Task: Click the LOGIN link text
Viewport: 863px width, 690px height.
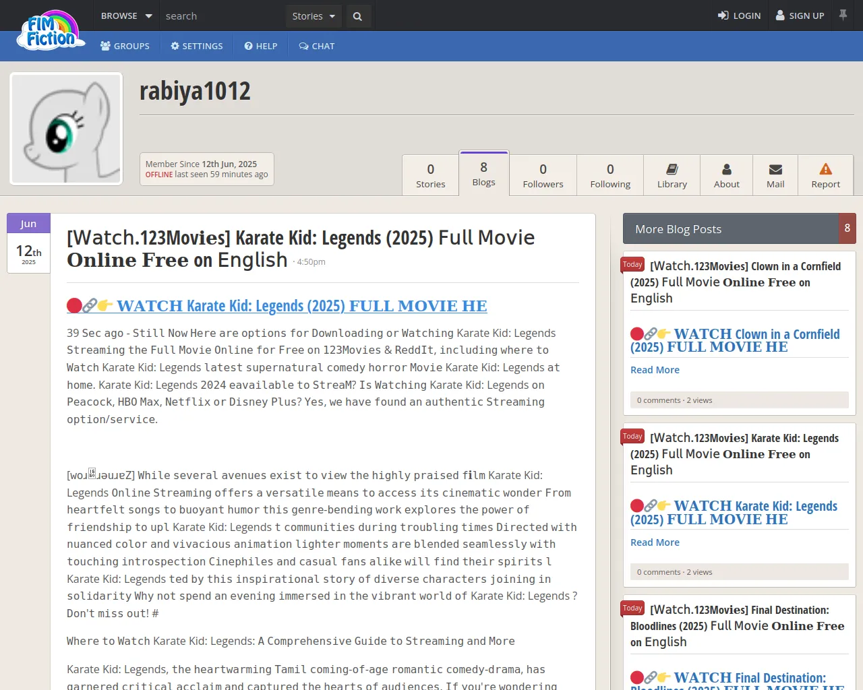Action: coord(747,16)
